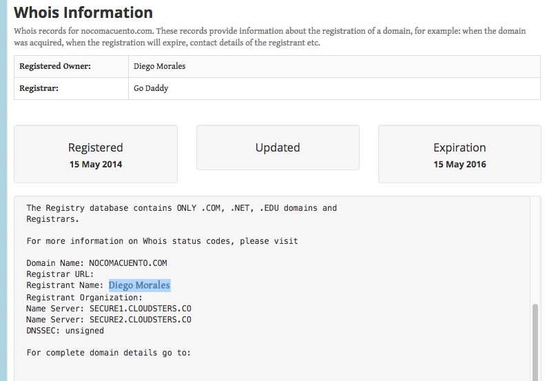
Task: Select Diego Morales in the owner table row
Action: 159,67
